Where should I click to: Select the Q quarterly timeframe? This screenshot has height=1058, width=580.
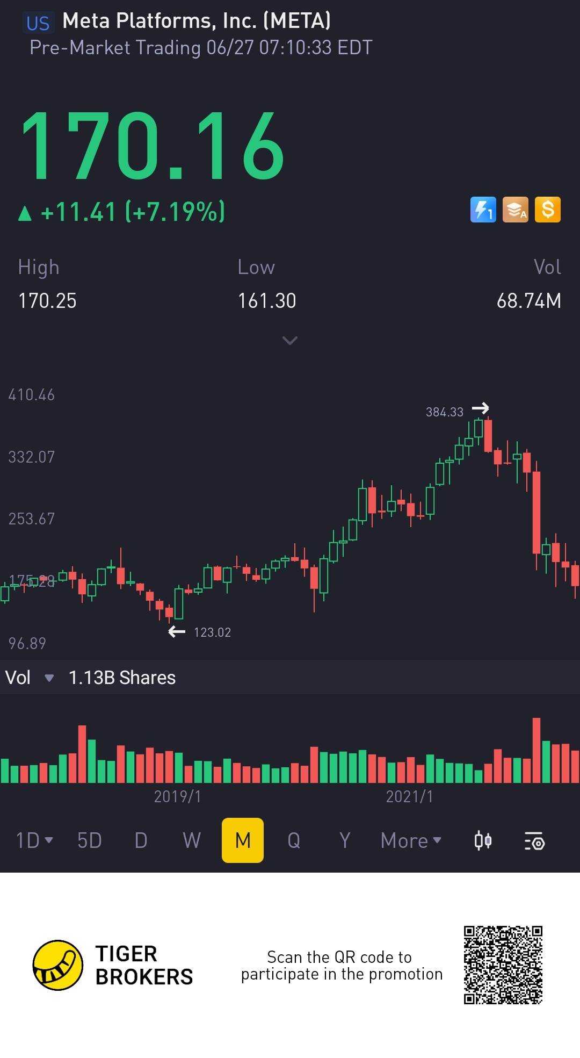pyautogui.click(x=294, y=840)
